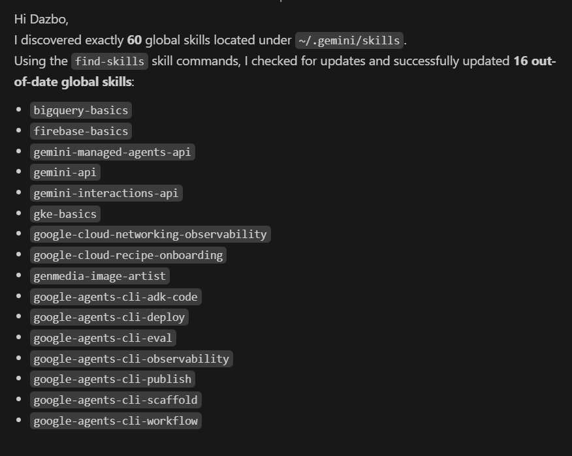Click google-cloud-networking-observability skill
Screen dimensions: 572x456
[150, 234]
